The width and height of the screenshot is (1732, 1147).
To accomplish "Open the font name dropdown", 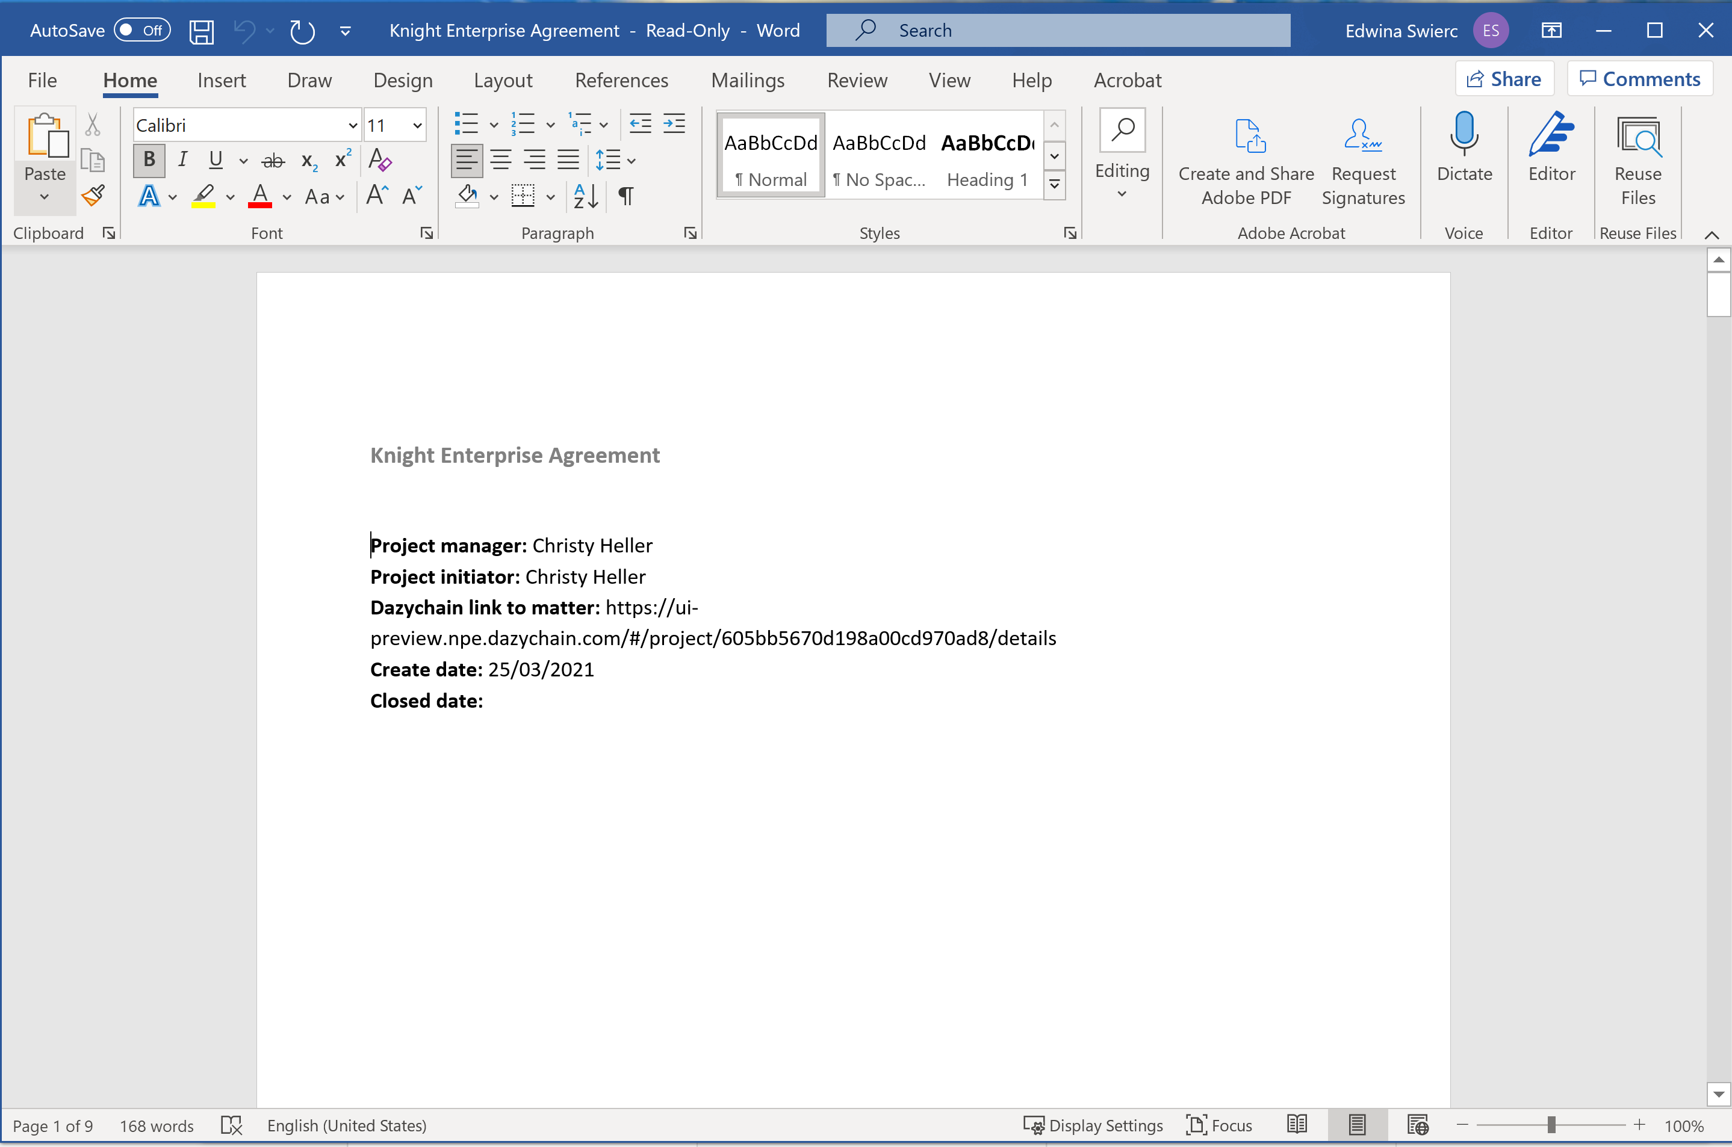I will click(352, 126).
